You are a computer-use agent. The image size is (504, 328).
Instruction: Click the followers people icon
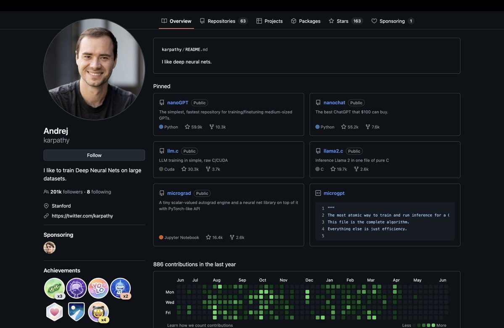coord(46,192)
